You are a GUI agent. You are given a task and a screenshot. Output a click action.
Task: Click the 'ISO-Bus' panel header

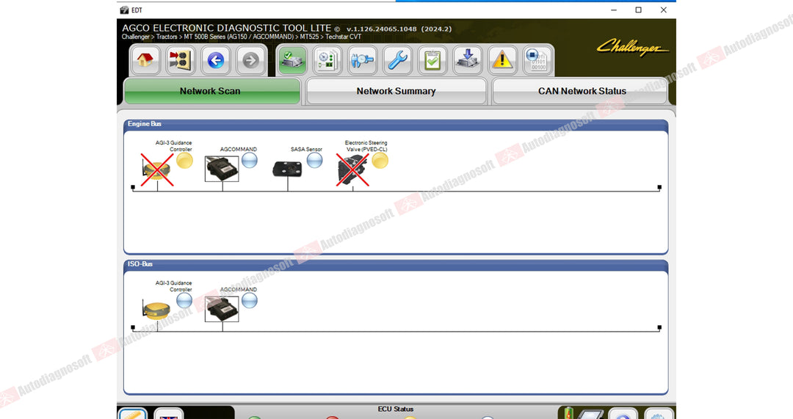click(396, 264)
